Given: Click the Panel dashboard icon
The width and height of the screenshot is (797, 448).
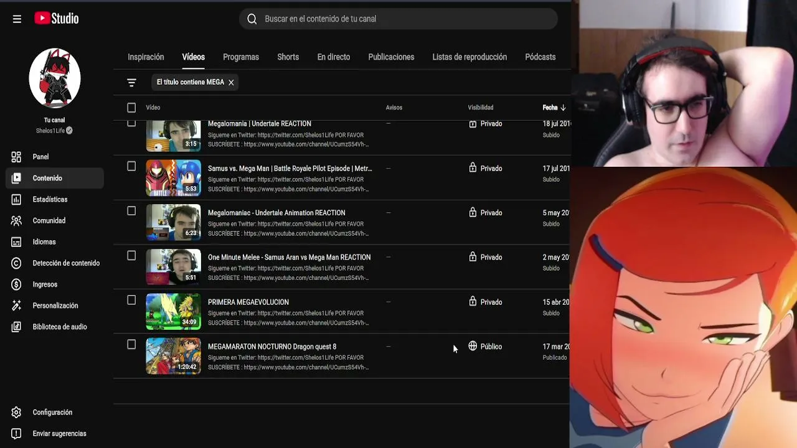Looking at the screenshot, I should tap(17, 157).
